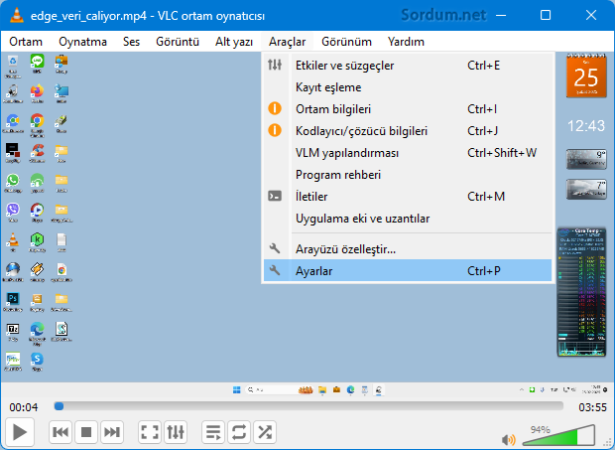Select Kayıt eşleme menu entry
Viewport: 615px width, 450px height.
[408, 87]
